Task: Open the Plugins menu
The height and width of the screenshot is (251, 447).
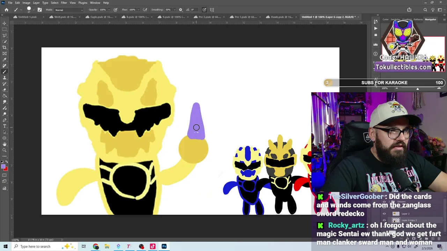Action: (x=83, y=3)
